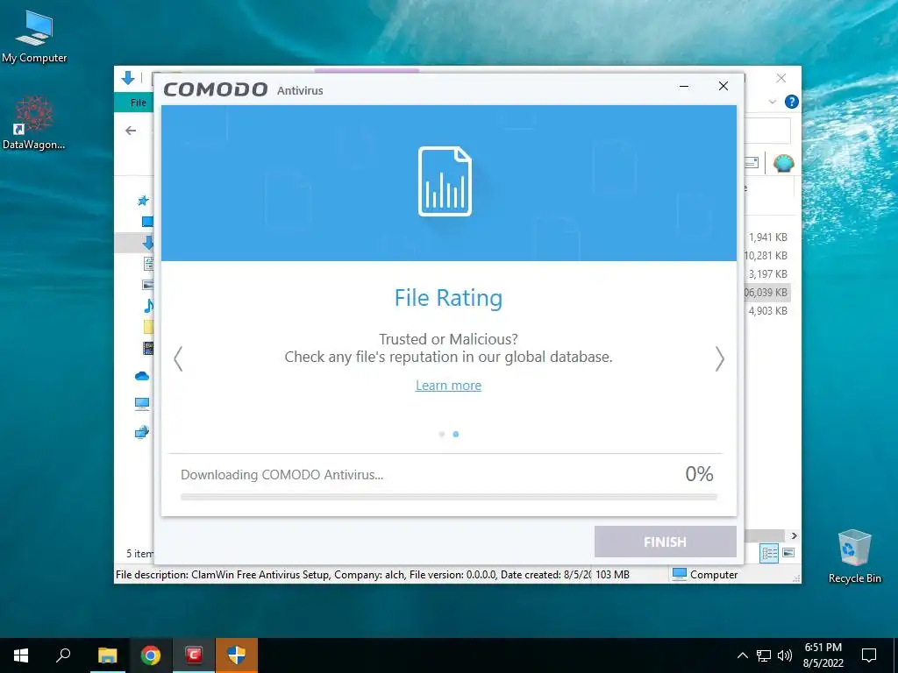898x673 pixels.
Task: Open network status in system tray
Action: (764, 655)
